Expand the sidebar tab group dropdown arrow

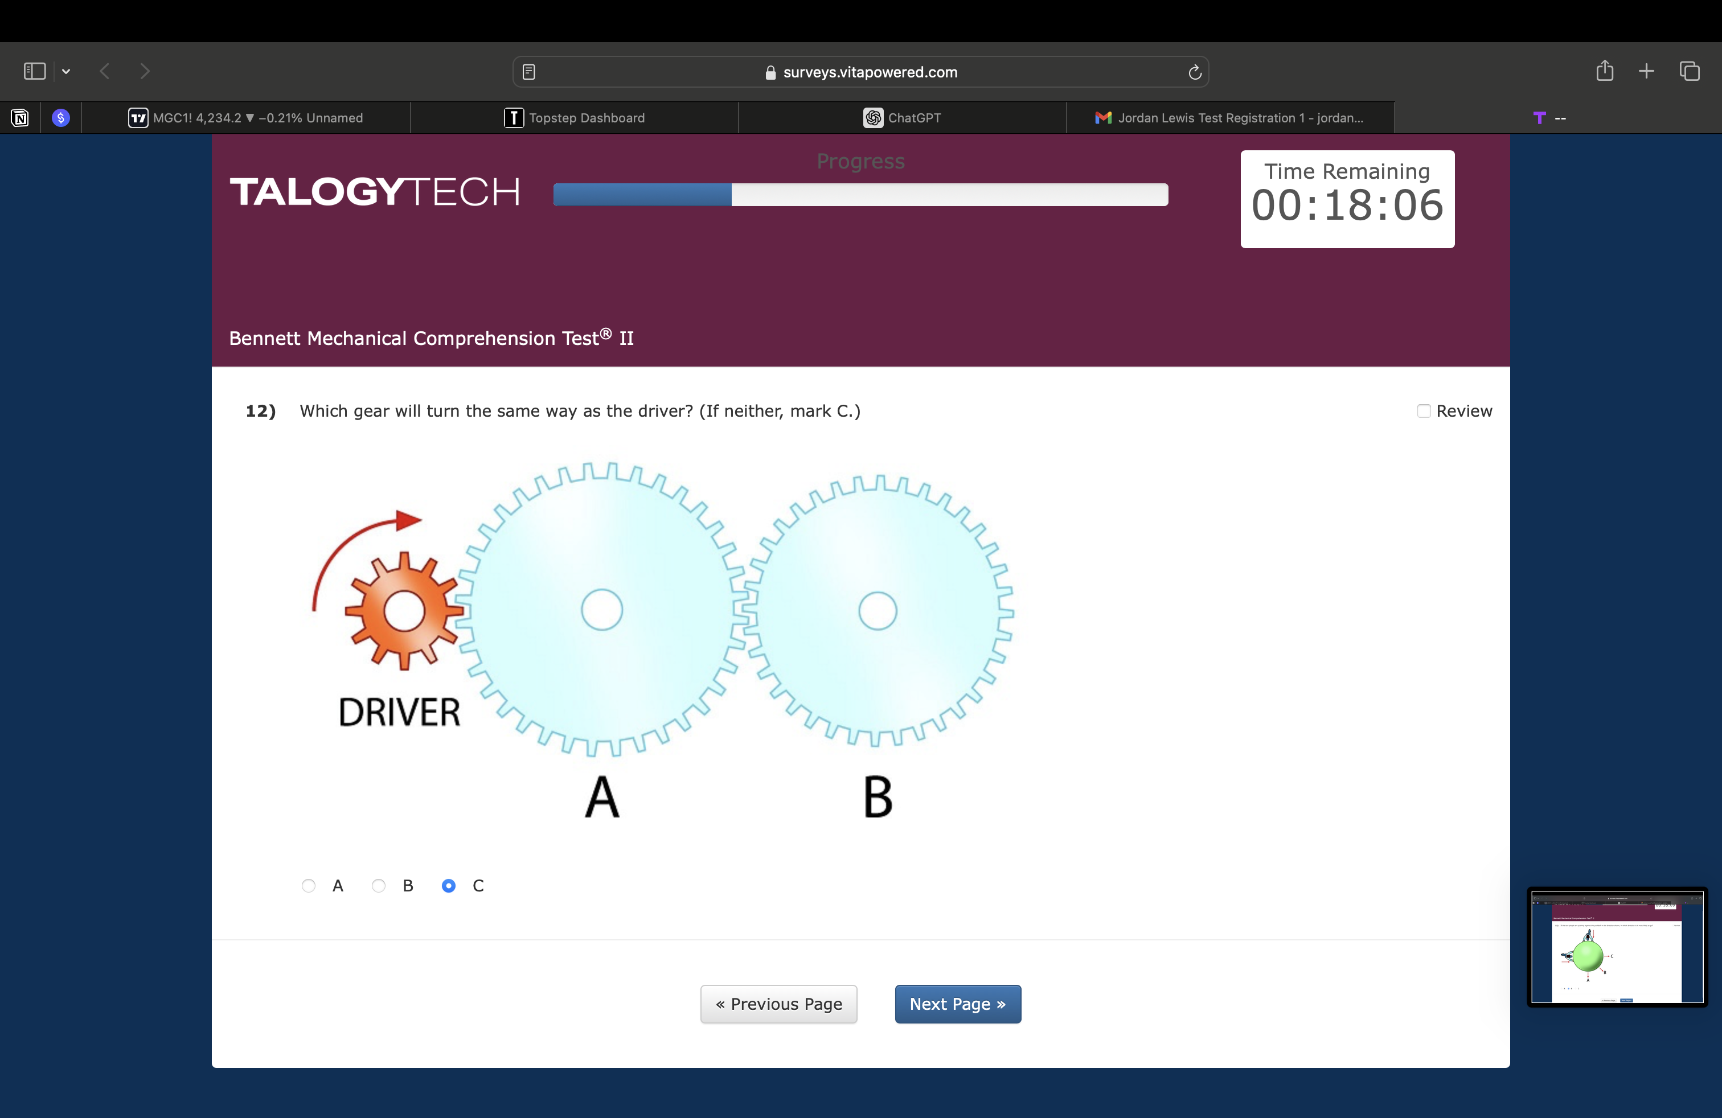tap(66, 71)
